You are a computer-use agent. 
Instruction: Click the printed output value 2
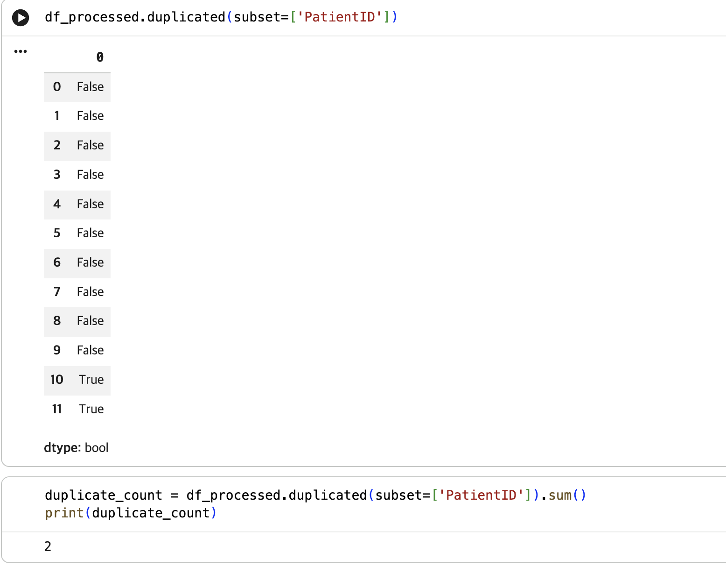[x=48, y=546]
